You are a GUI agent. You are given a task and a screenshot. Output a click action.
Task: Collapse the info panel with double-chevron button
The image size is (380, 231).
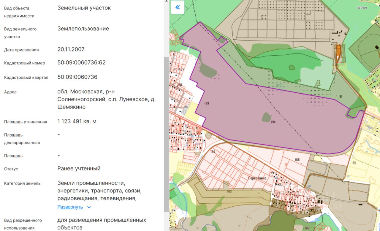pyautogui.click(x=178, y=7)
